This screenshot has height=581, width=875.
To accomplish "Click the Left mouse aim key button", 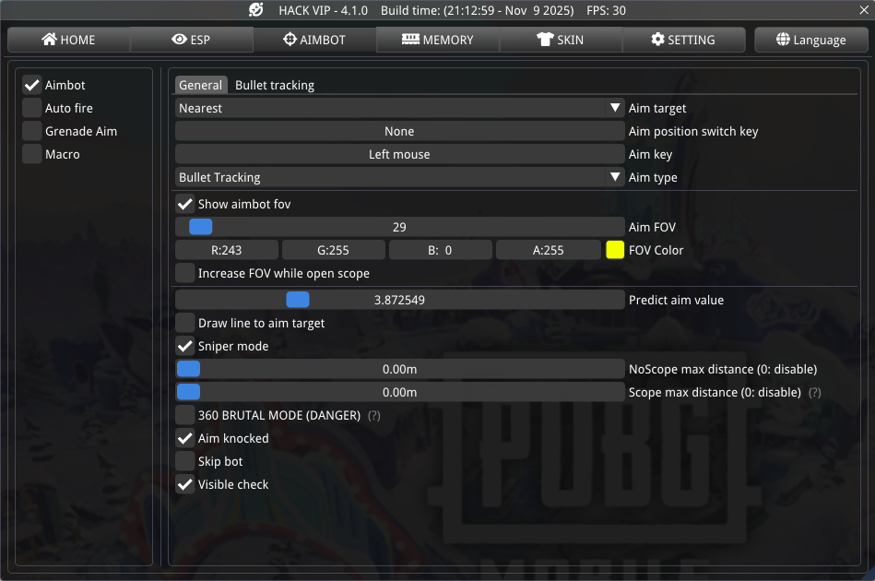I will coord(399,154).
